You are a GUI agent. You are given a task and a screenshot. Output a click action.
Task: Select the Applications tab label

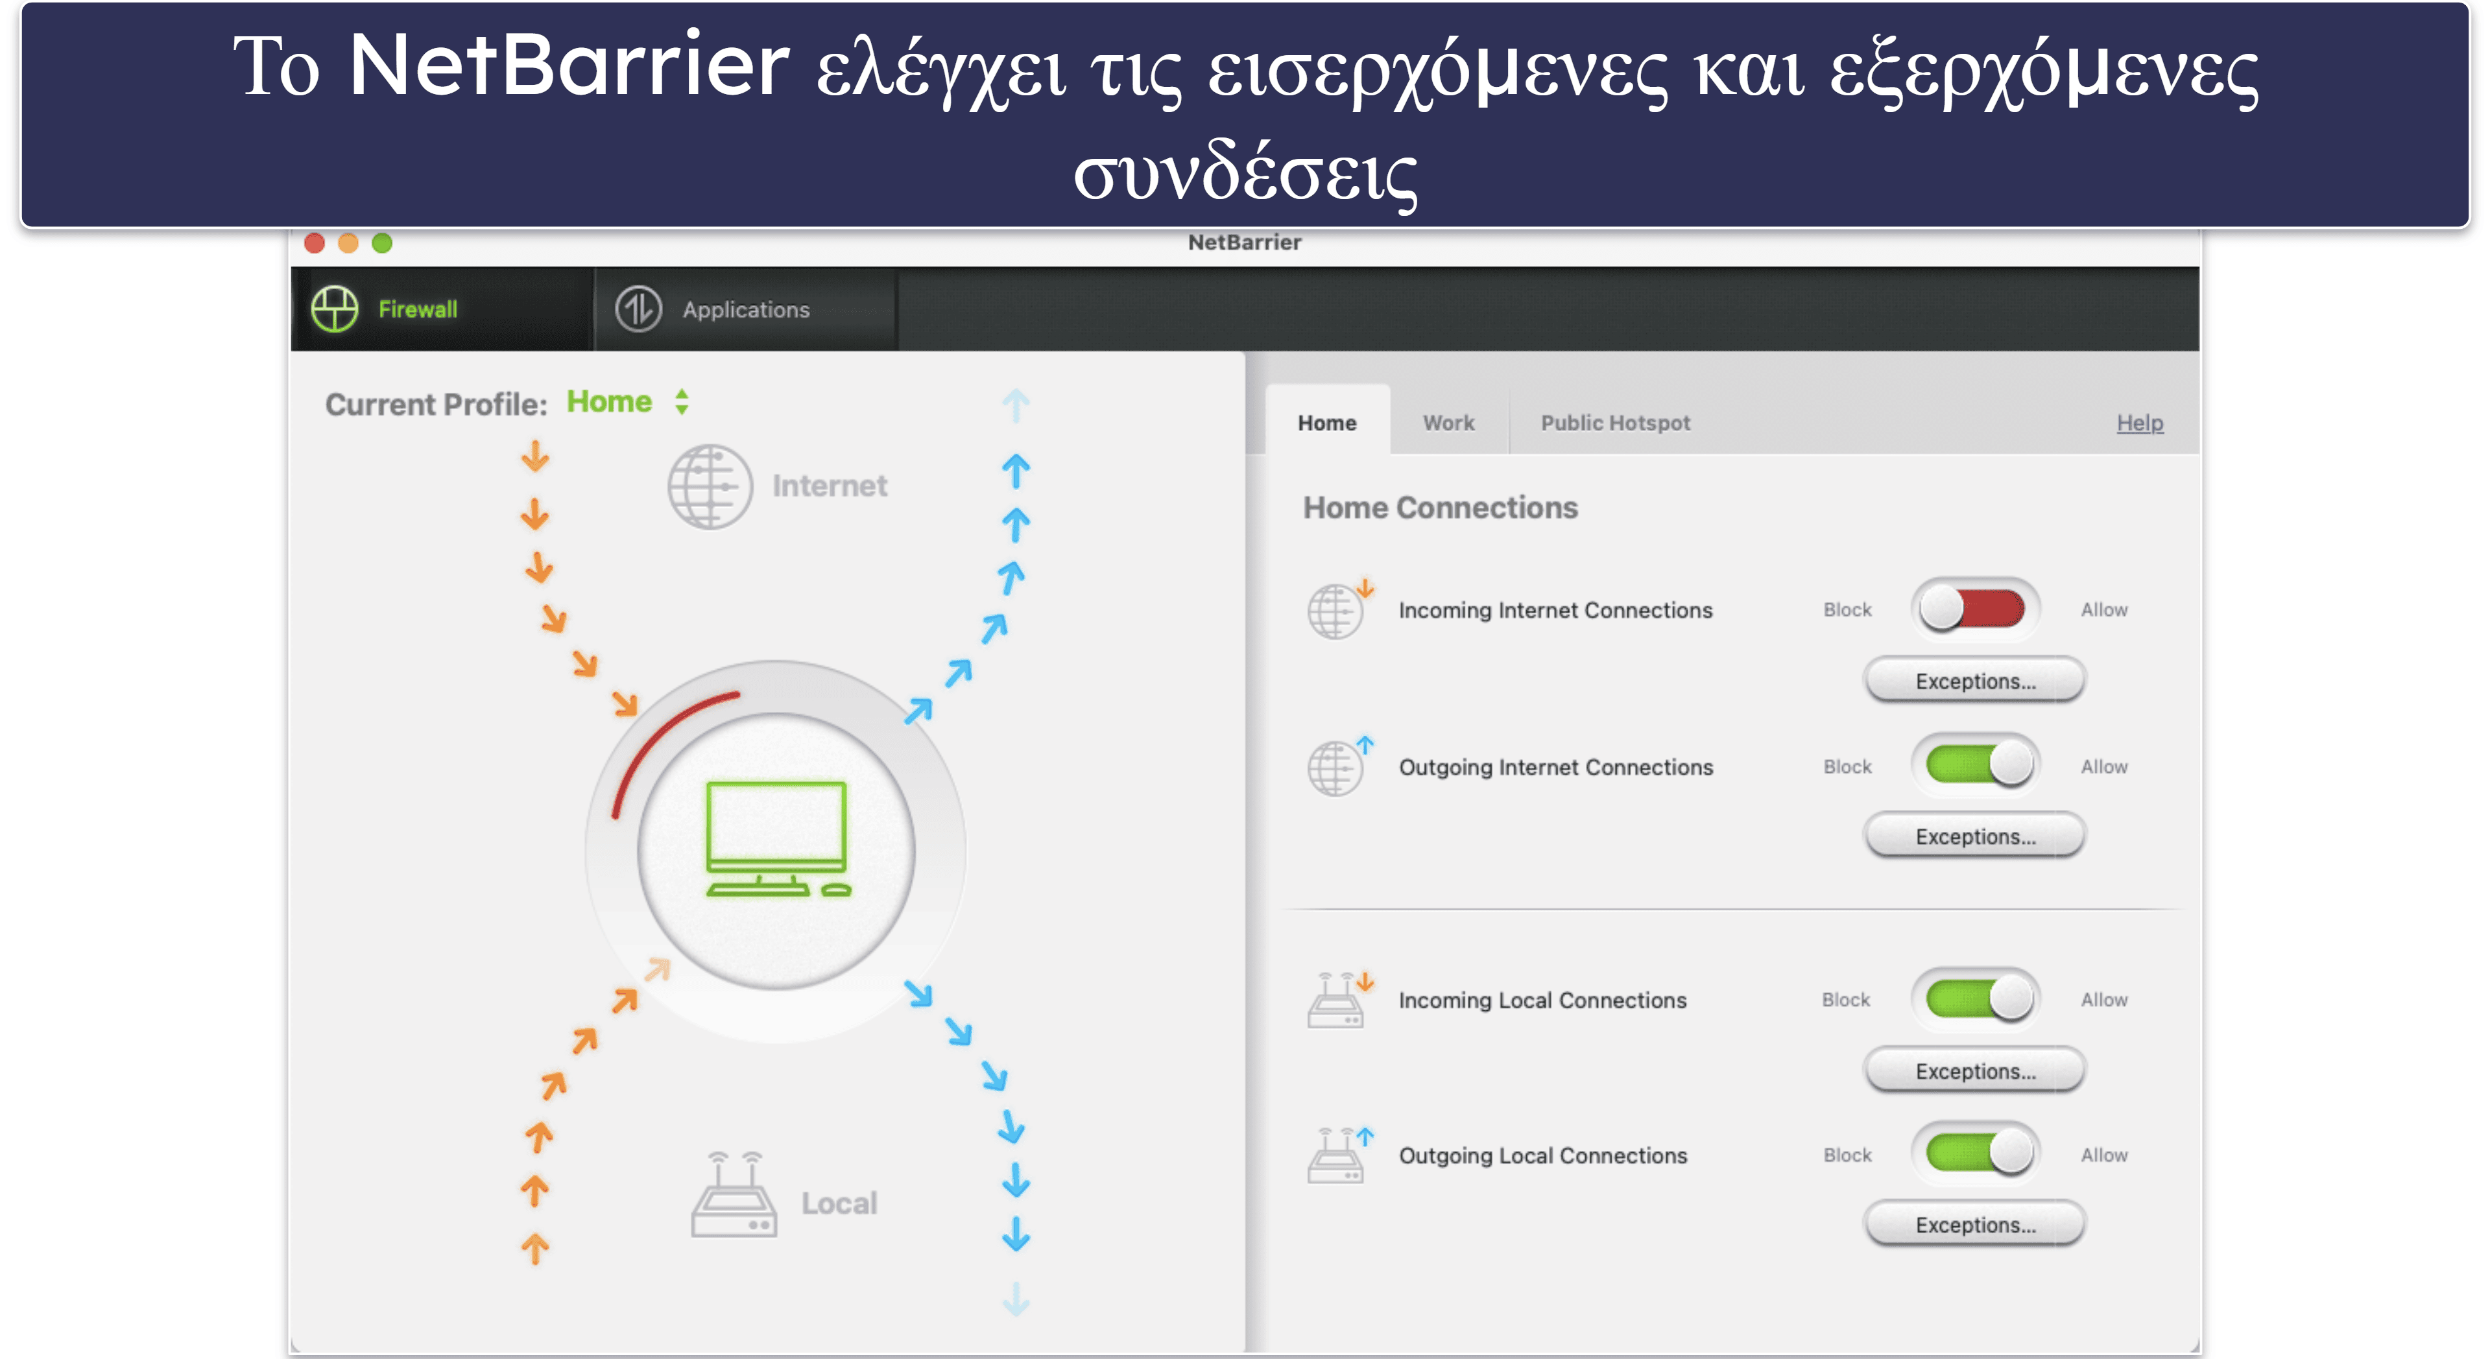(x=747, y=309)
